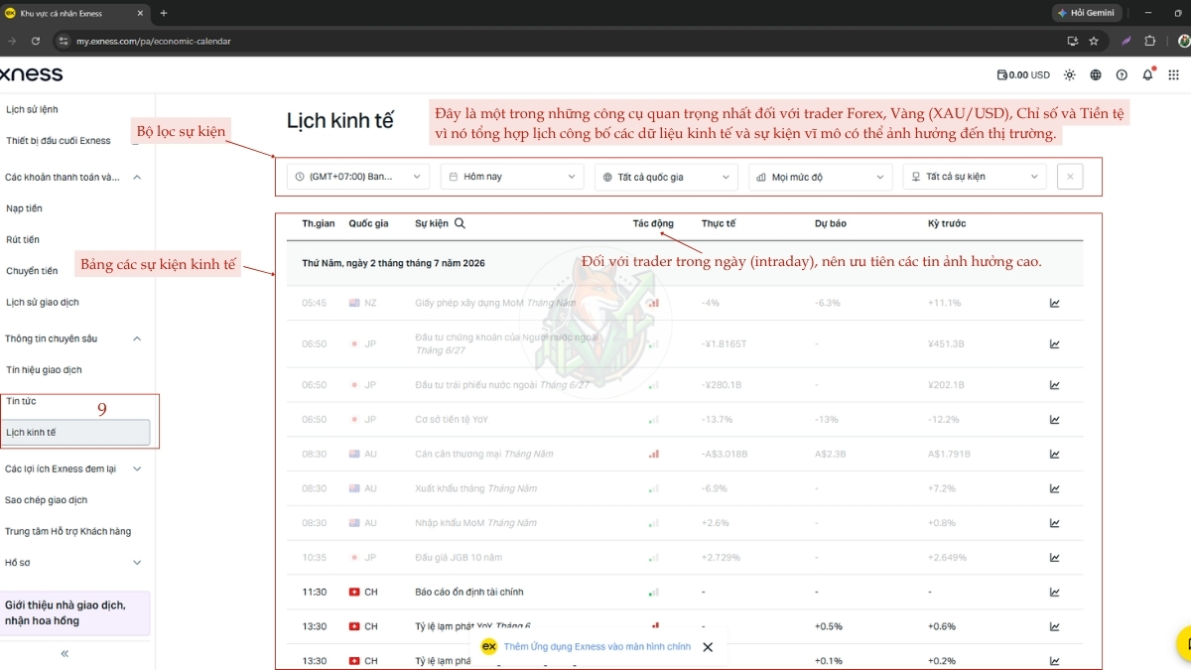Open the Mọi mức độ impact dropdown
This screenshot has height=670, width=1191.
[x=821, y=177]
